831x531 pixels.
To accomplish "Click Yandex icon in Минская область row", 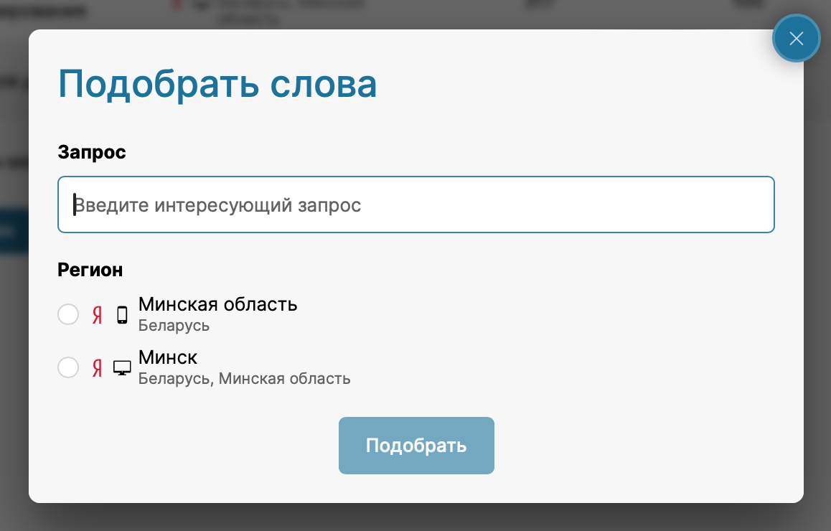I will pos(97,315).
